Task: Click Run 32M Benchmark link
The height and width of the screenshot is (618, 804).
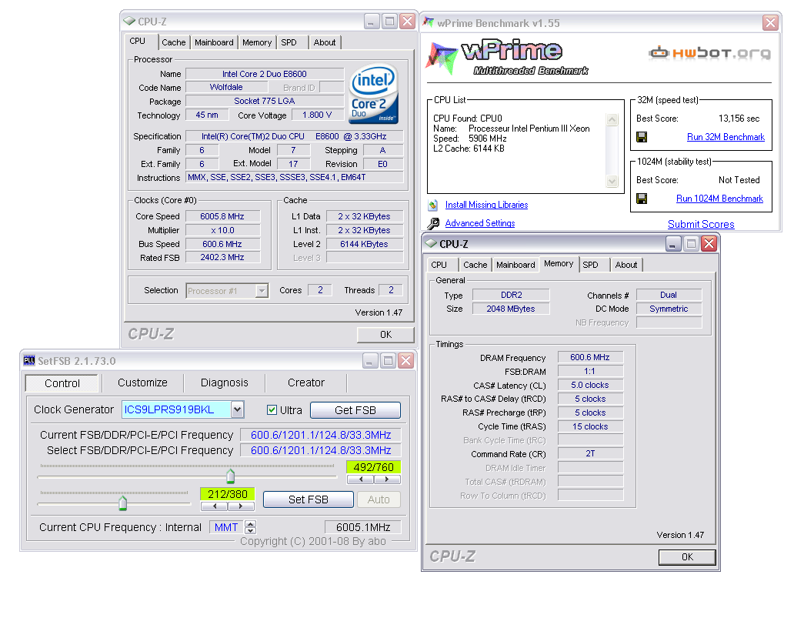Action: point(726,137)
